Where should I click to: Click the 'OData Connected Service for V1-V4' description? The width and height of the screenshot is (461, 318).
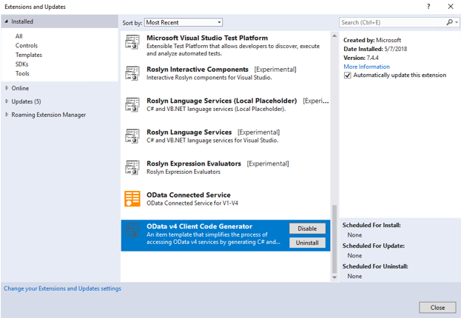[192, 203]
